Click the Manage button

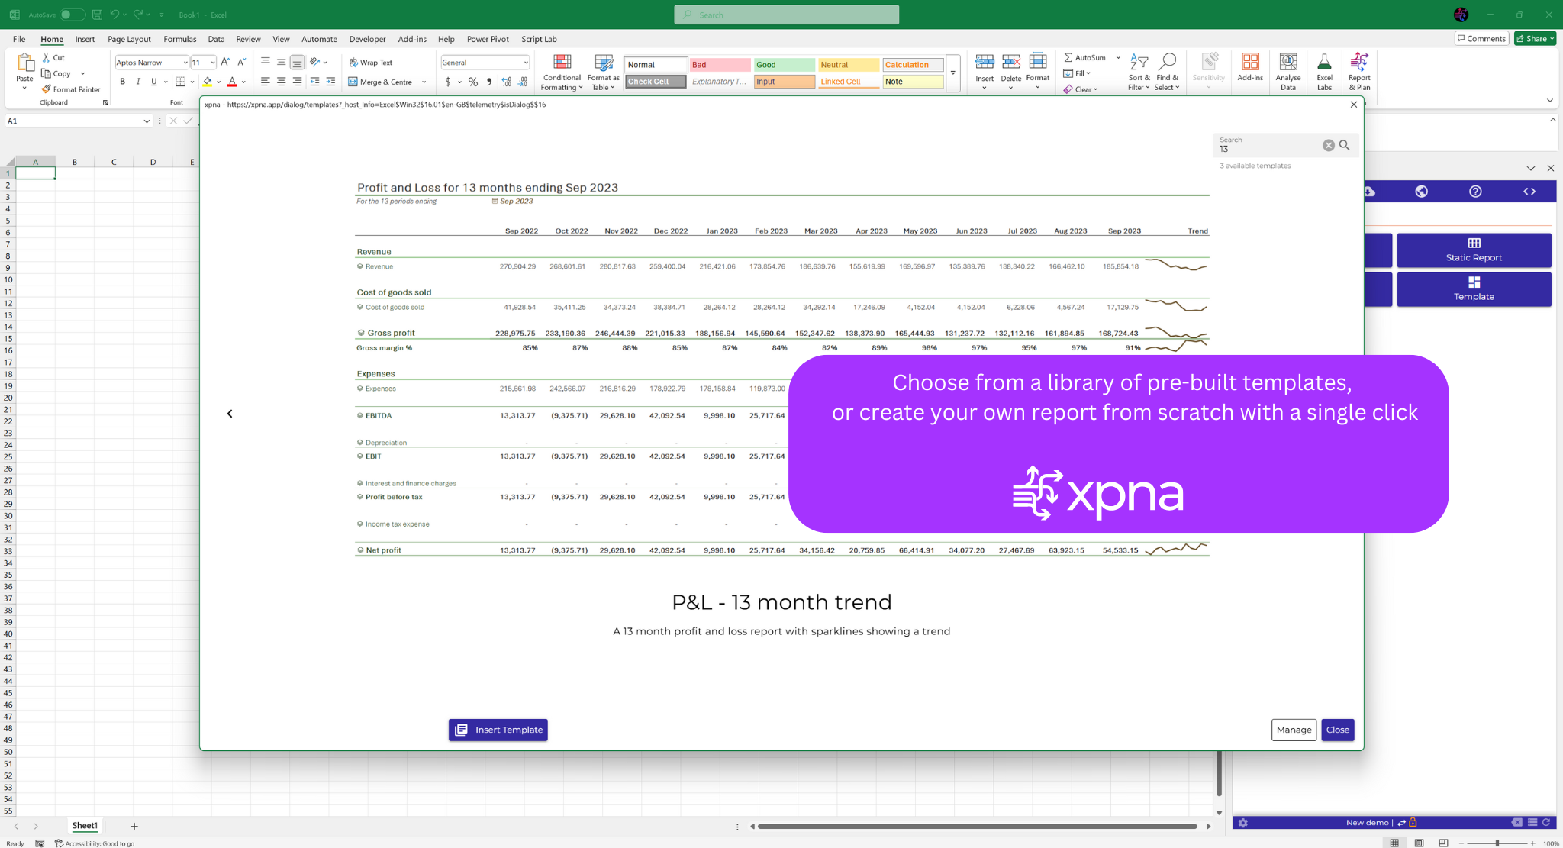pyautogui.click(x=1294, y=730)
